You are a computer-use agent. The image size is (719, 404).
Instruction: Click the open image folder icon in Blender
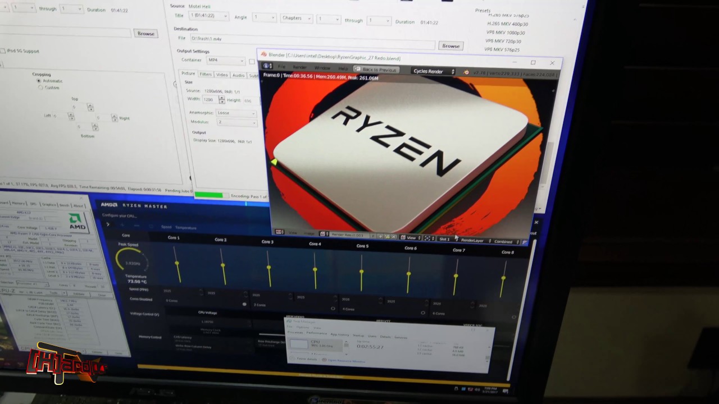pyautogui.click(x=387, y=237)
